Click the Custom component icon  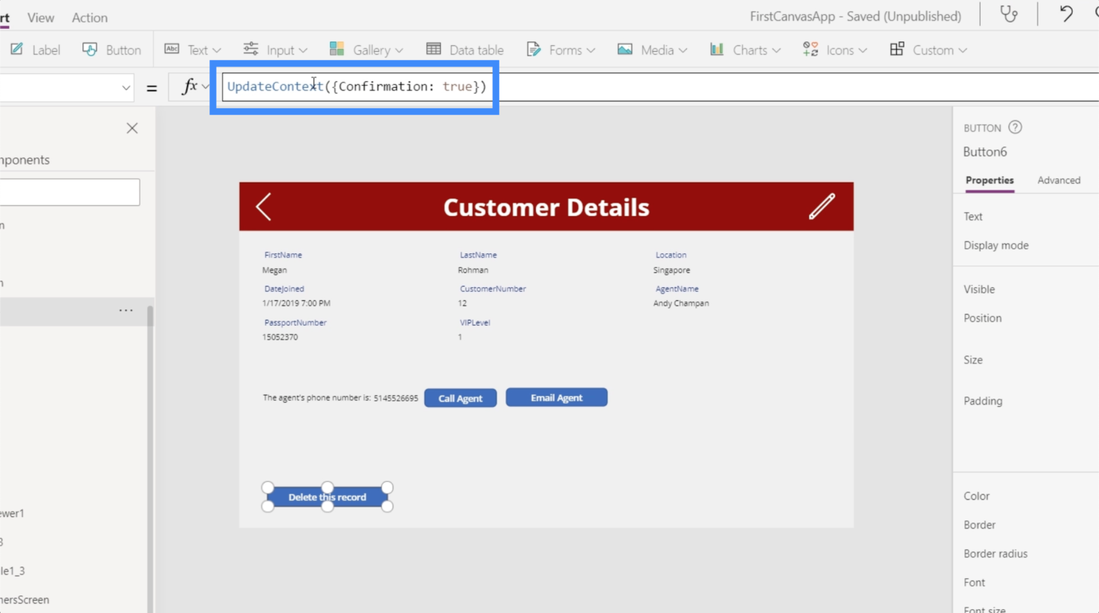(897, 49)
